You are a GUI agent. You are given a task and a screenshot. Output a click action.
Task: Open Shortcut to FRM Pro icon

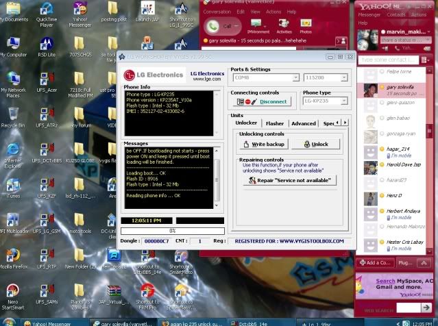point(147,297)
